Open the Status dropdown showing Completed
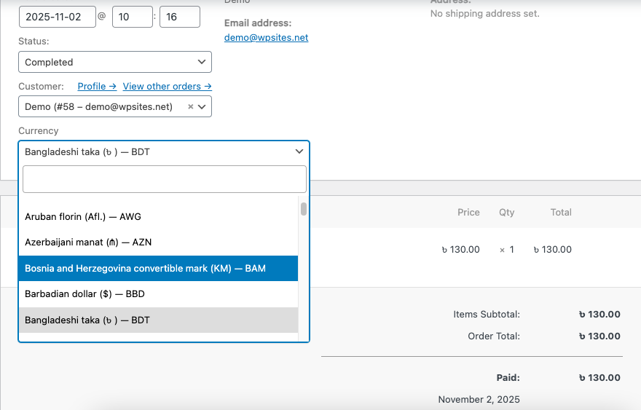Viewport: 641px width, 410px height. pyautogui.click(x=114, y=62)
